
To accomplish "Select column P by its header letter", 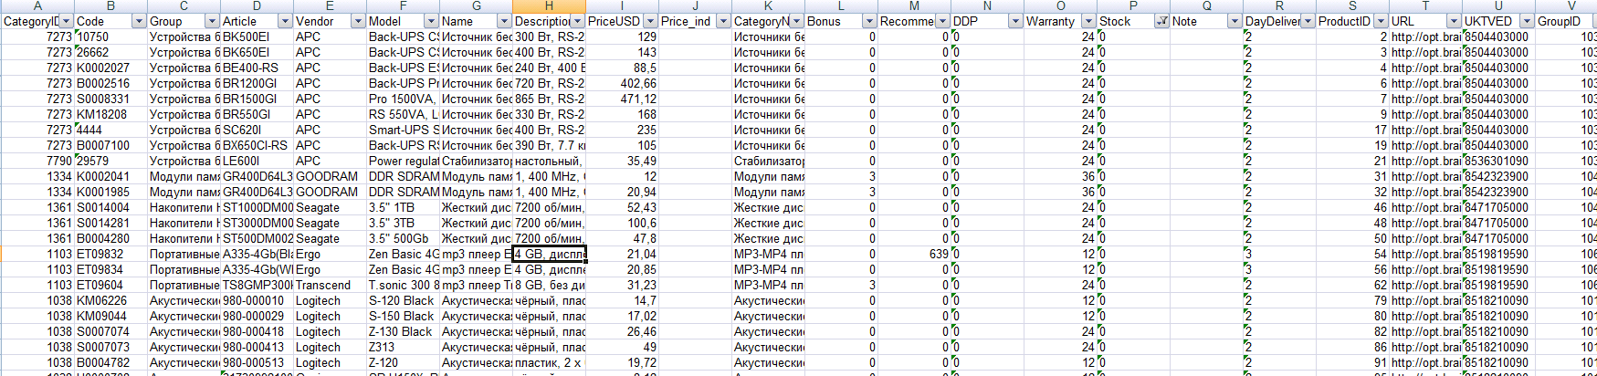I will click(x=1133, y=5).
